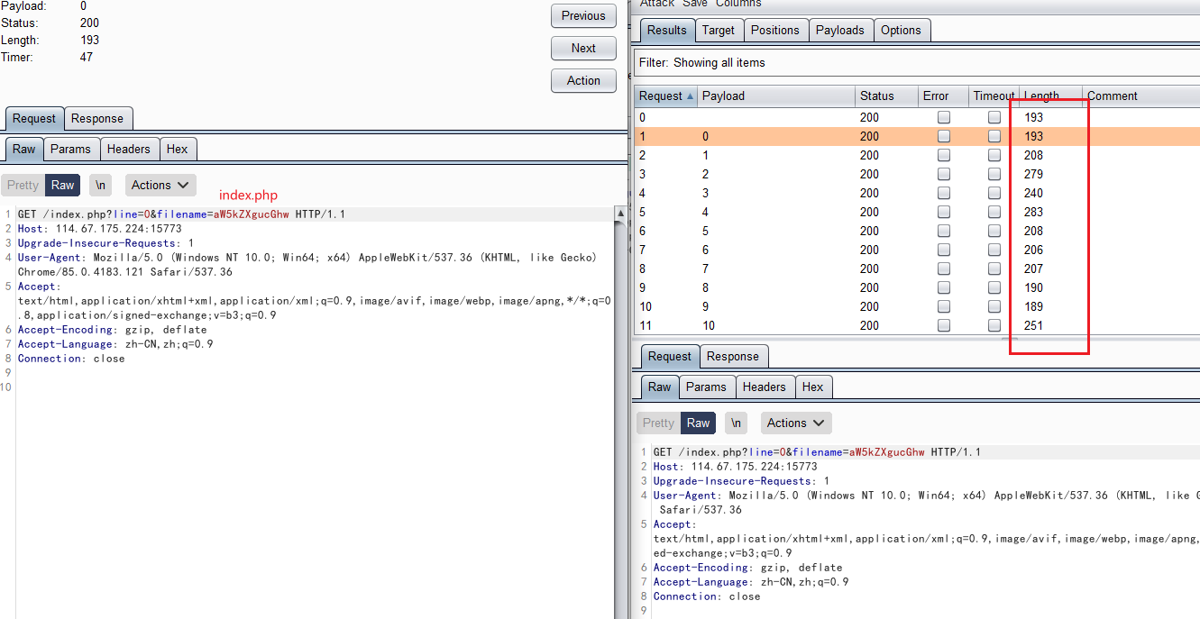Click the sort arrow in Request header
Viewport: 1200px width, 619px height.
pyautogui.click(x=692, y=96)
